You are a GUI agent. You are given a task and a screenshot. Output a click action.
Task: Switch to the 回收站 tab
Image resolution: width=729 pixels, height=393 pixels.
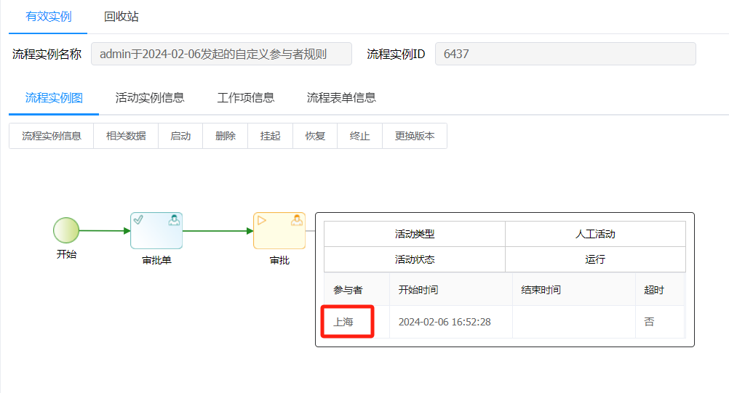point(121,16)
